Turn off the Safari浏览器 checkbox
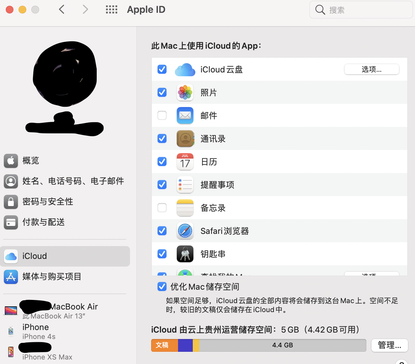Screen dimensions: 415x364 162,231
